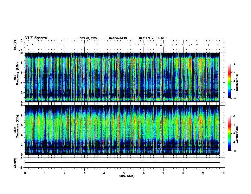Click the "-6" value on ch.1 colorbar
Image resolution: width=251 pixels, height=194 pixels.
[x=234, y=64]
